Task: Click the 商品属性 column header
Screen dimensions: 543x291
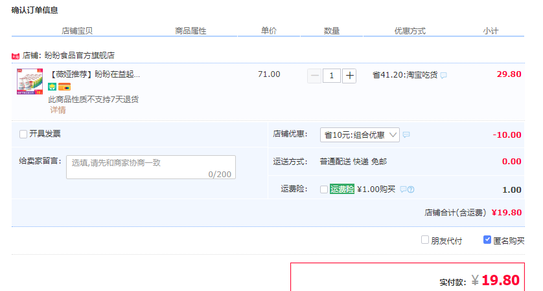Action: (x=191, y=31)
